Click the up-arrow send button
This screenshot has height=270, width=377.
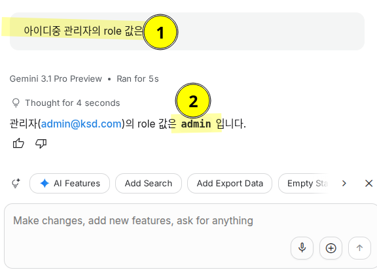point(360,248)
